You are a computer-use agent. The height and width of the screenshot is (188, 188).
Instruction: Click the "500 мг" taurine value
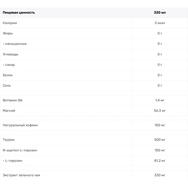[x=160, y=139]
